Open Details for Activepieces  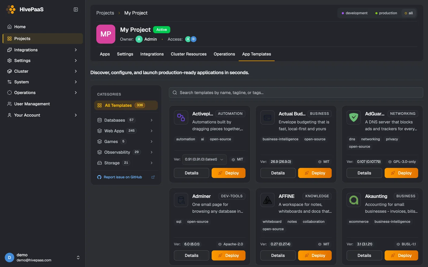[192, 173]
